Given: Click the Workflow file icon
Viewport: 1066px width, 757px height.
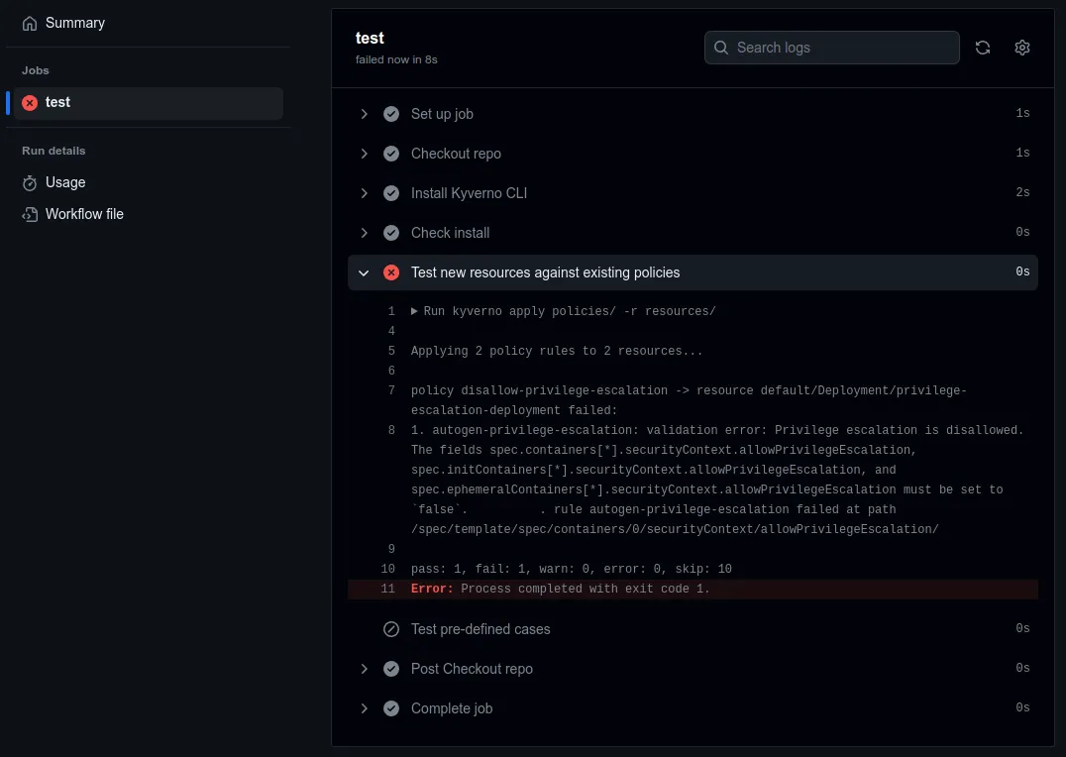Looking at the screenshot, I should coord(30,215).
